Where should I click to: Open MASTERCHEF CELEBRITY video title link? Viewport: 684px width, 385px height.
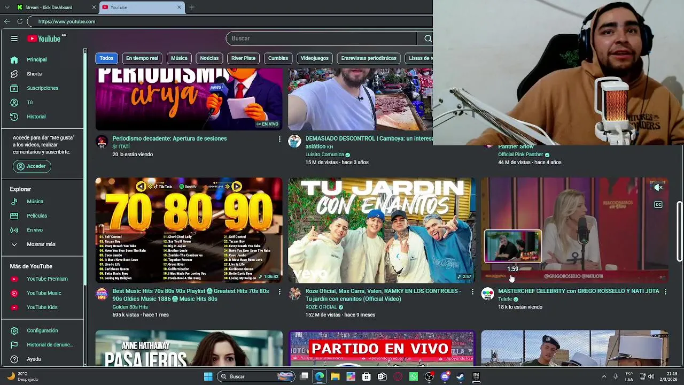tap(579, 291)
